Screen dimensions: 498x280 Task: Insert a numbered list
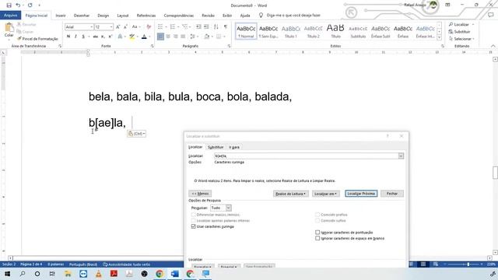tap(173, 26)
